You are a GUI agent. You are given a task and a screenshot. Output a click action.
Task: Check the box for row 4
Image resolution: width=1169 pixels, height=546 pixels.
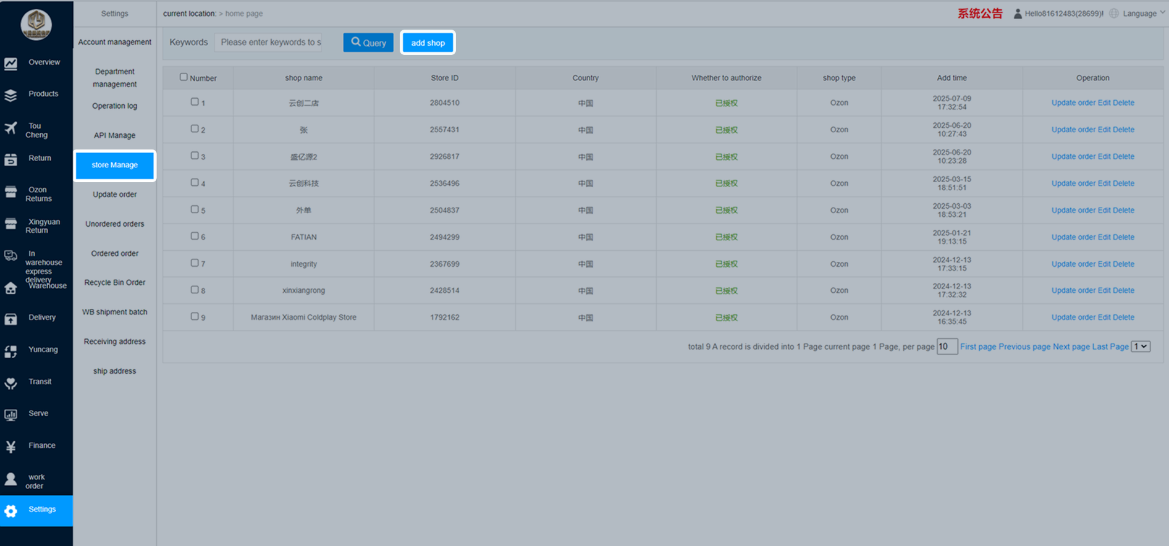pyautogui.click(x=195, y=182)
